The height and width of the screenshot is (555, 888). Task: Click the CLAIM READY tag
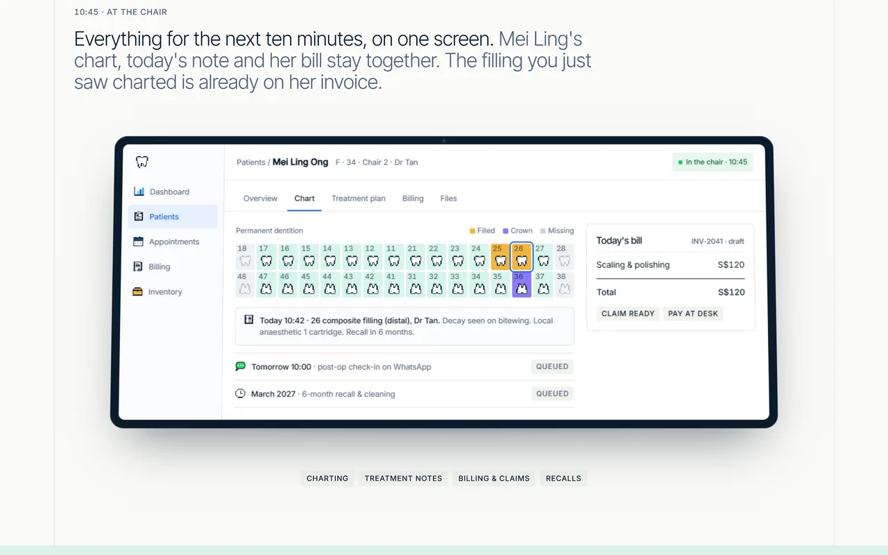coord(628,314)
